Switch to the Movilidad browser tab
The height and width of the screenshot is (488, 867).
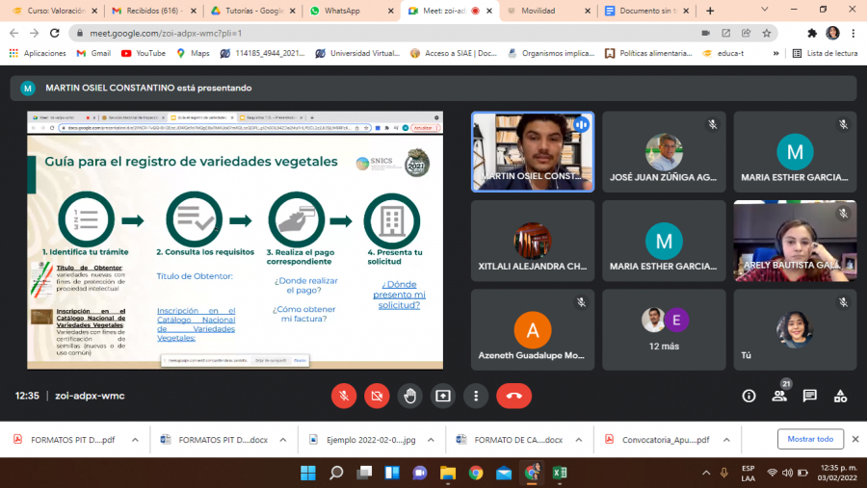(550, 11)
